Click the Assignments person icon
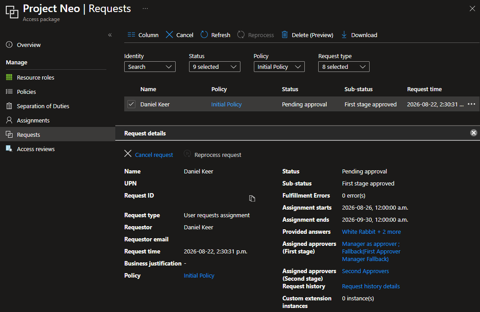Image resolution: width=480 pixels, height=312 pixels. pos(9,120)
